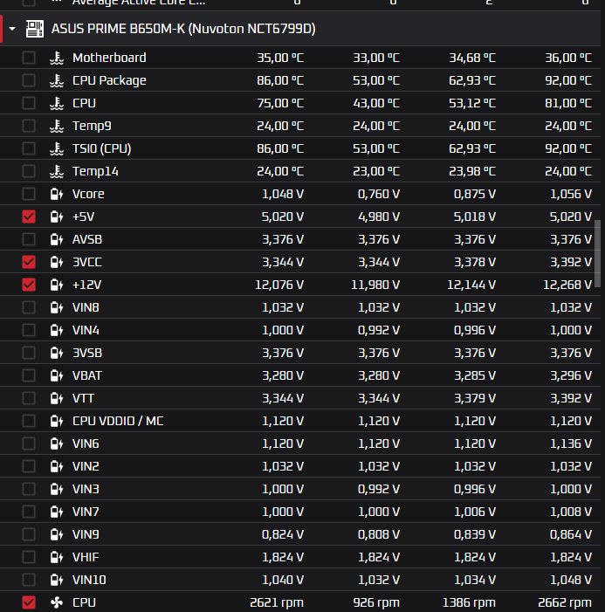Click the fan icon beside CPU rpm row
Image resolution: width=605 pixels, height=612 pixels.
[x=57, y=602]
